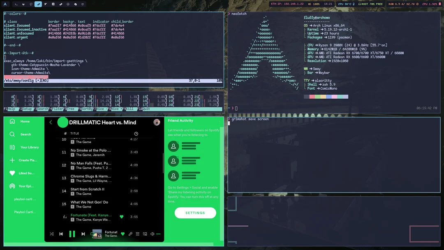Toggle shuffle playback in Spotify
This screenshot has height=250, width=444.
52,234
